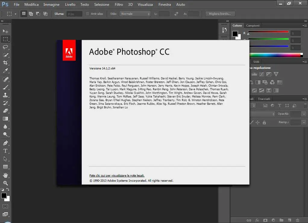Open the Modifica menu
This screenshot has width=308, height=223.
tap(31, 4)
